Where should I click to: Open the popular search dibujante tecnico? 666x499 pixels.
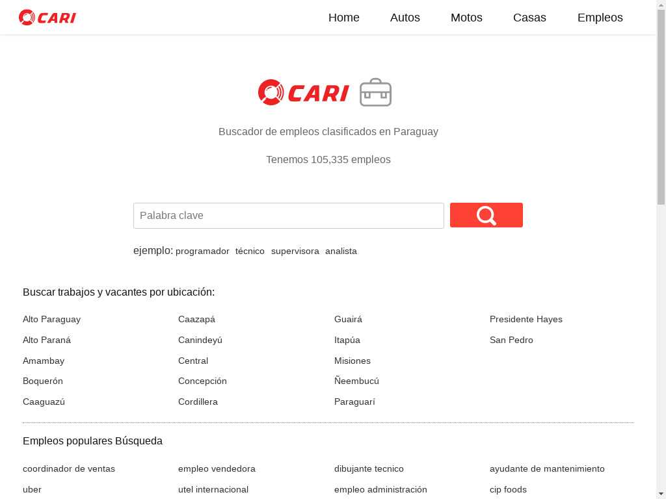(x=369, y=469)
